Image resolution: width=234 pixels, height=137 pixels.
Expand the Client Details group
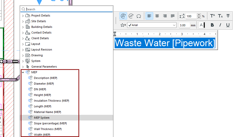[23, 38]
